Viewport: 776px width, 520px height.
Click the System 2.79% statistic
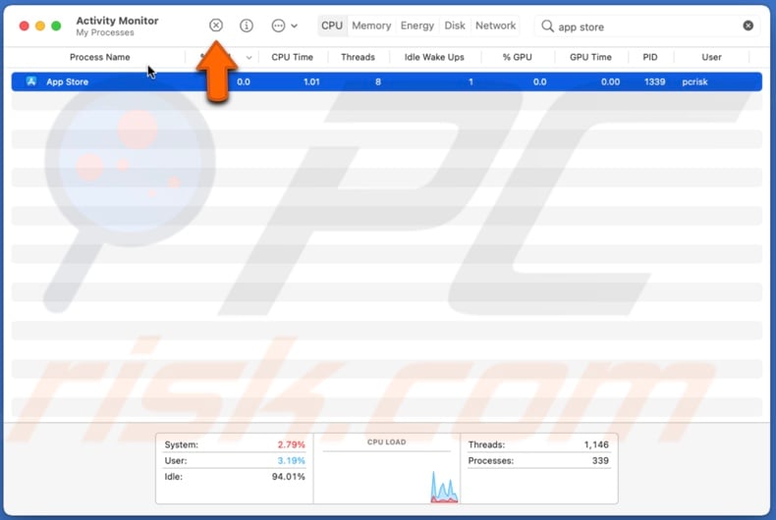coord(235,444)
